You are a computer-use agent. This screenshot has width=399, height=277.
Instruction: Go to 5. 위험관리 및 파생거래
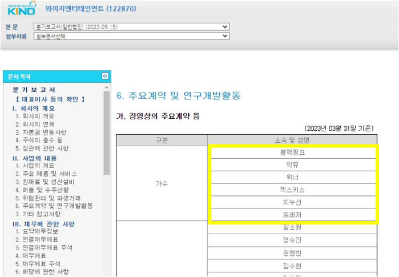point(48,198)
